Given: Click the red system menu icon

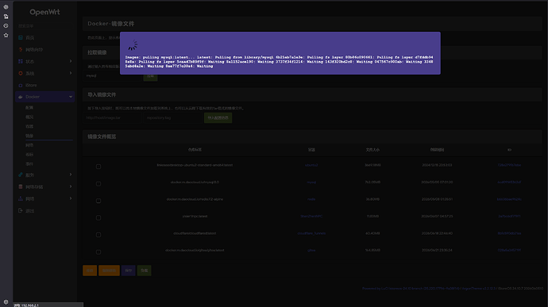Looking at the screenshot, I should [x=21, y=73].
